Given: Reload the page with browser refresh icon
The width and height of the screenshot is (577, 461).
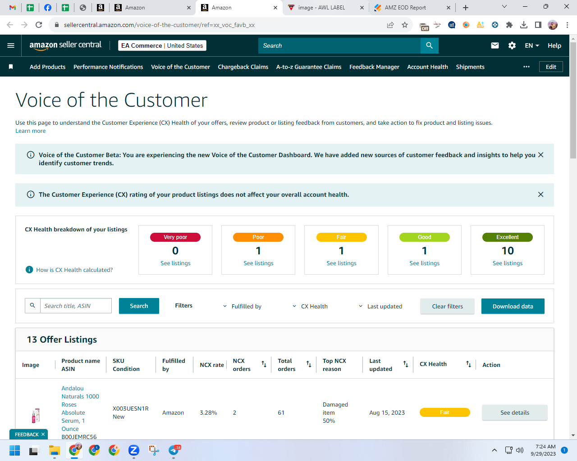Looking at the screenshot, I should 39,25.
